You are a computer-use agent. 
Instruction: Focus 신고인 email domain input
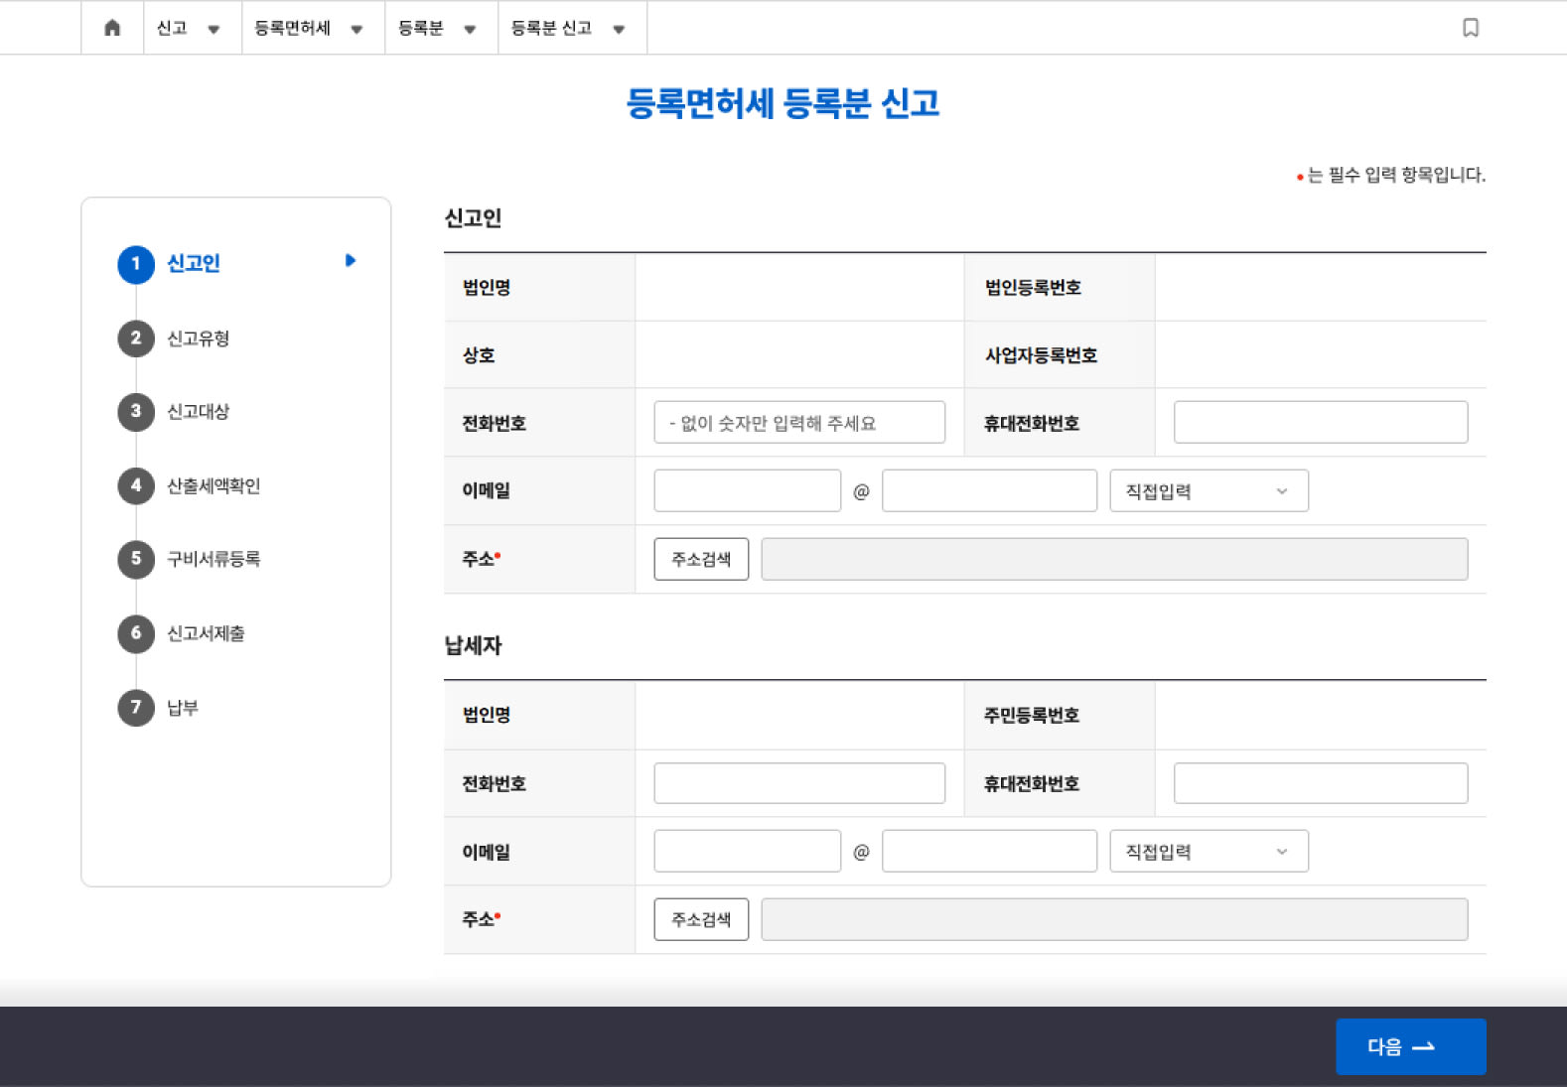click(989, 490)
